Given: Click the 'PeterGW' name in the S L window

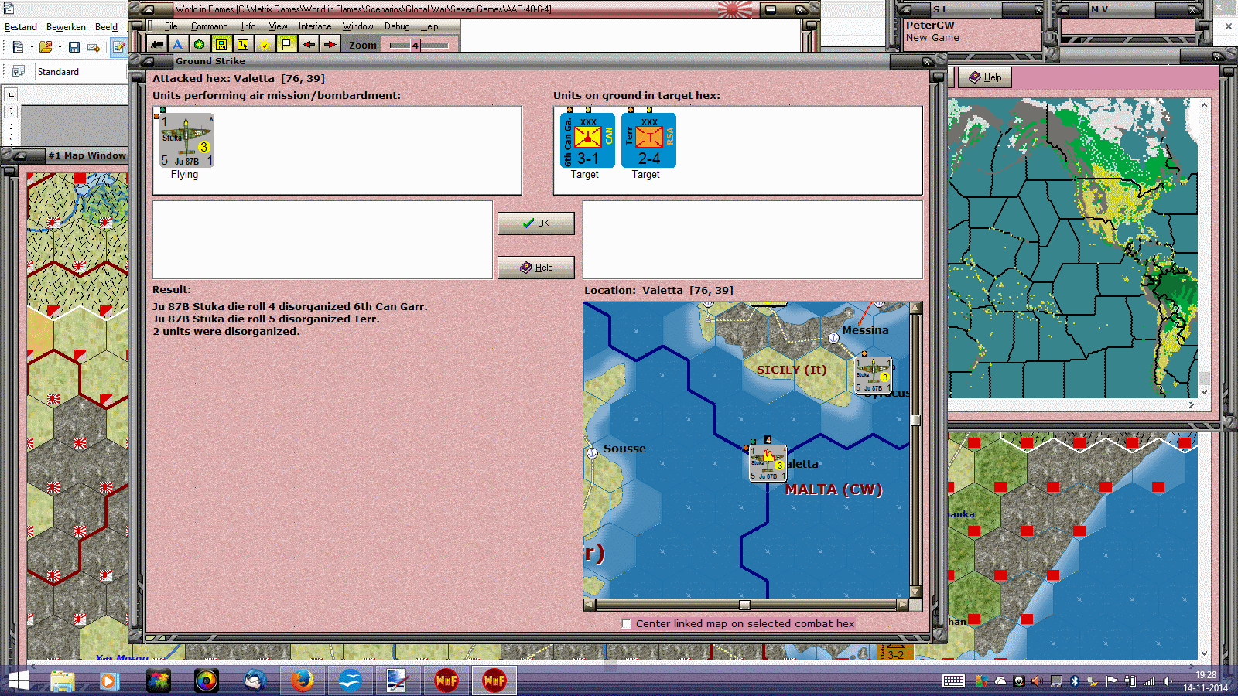Looking at the screenshot, I should 930,26.
